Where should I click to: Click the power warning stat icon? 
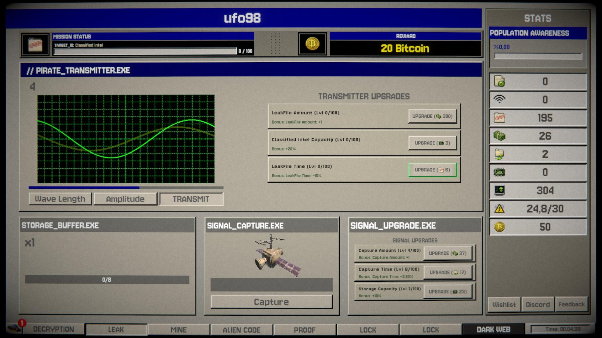(x=499, y=208)
